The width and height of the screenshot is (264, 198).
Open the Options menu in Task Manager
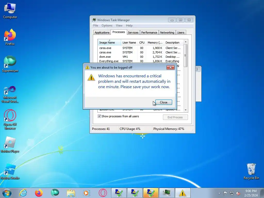coord(107,26)
